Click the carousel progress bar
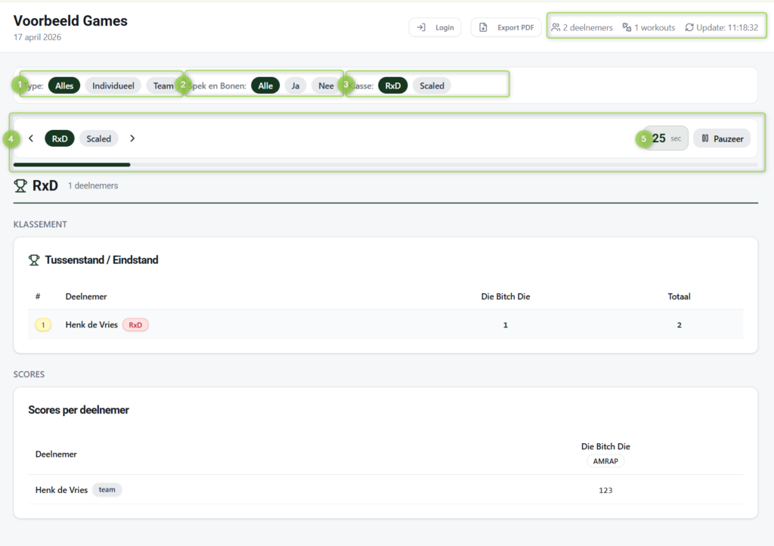774x546 pixels. 385,164
